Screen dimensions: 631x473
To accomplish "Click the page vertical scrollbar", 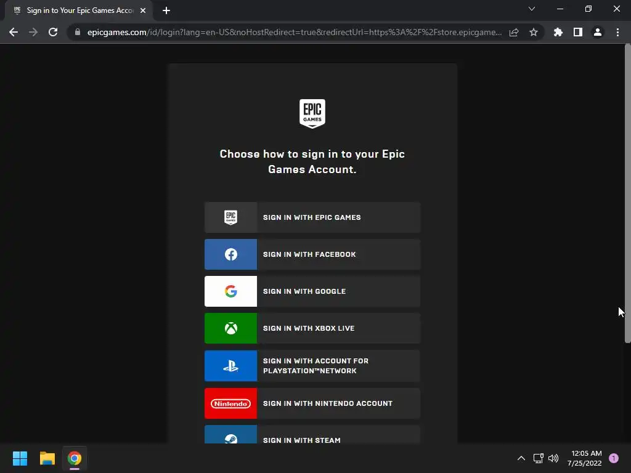I will coord(627,194).
